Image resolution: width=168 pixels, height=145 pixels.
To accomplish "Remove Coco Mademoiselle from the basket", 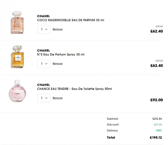I will point(58,29).
